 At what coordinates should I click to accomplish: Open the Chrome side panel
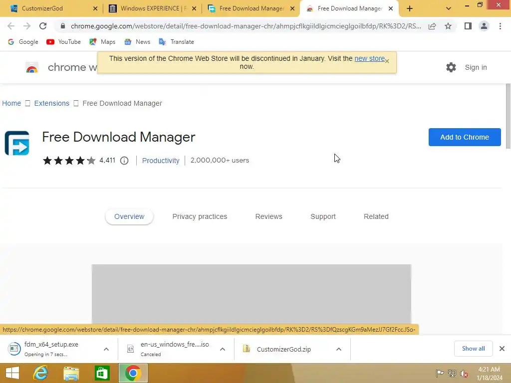pos(468,26)
